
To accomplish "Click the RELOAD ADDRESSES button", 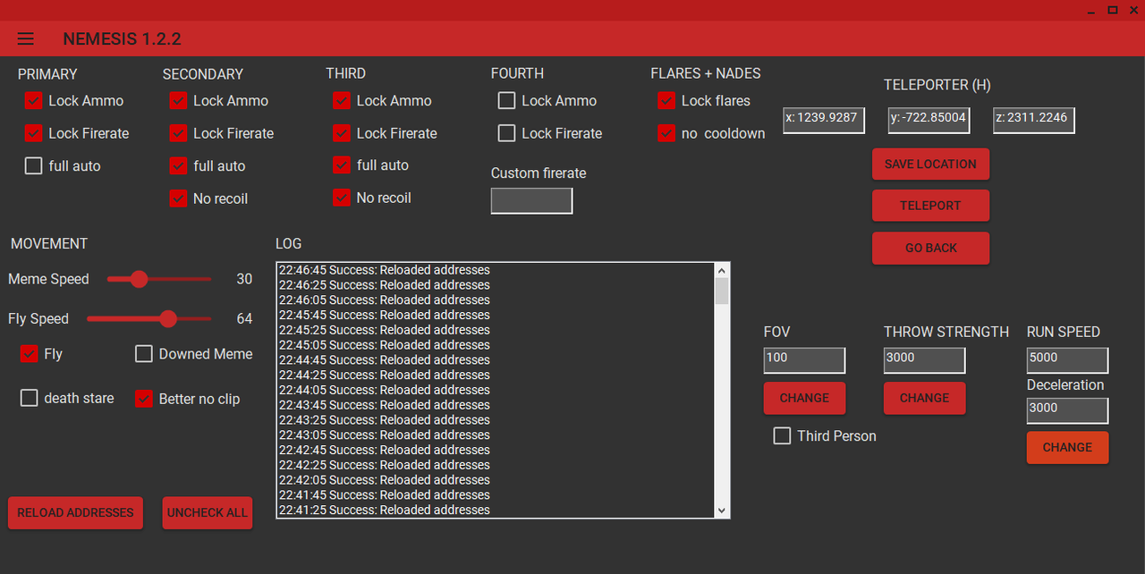I will coord(75,513).
